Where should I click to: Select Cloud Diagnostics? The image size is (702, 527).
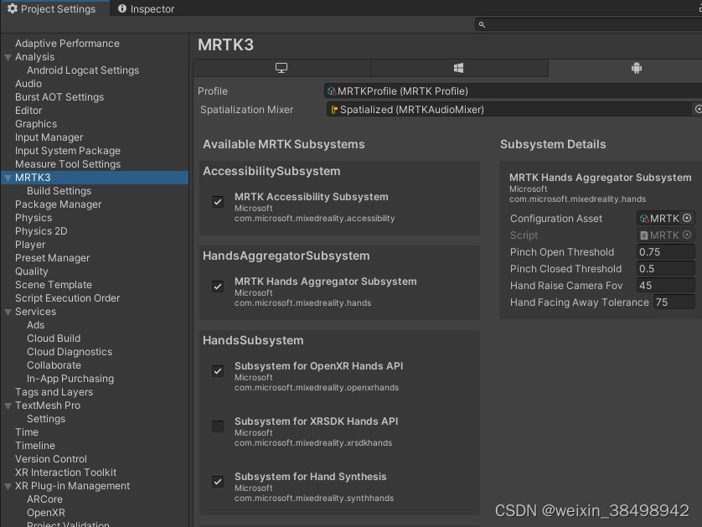pos(70,353)
